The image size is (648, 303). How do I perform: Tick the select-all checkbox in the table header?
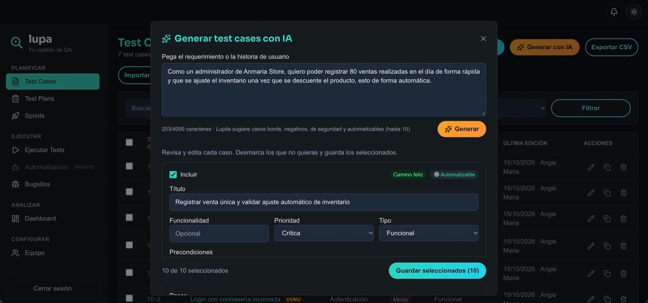[129, 142]
